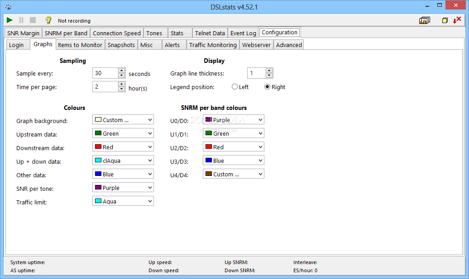Open the Advanced sub-tab
The height and width of the screenshot is (279, 469).
point(289,45)
